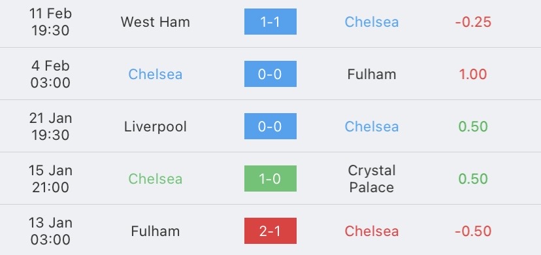
Task: Open the West Ham vs Chelsea 1-1 score
Action: click(270, 22)
